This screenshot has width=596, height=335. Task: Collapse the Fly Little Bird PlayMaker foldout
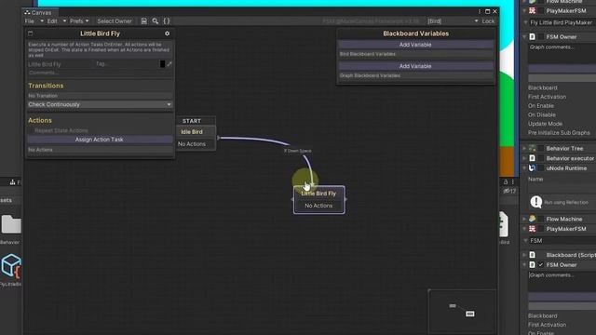(525, 22)
